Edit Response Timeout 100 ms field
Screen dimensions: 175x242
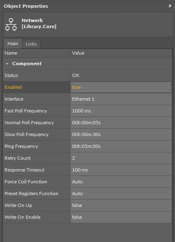tap(121, 170)
